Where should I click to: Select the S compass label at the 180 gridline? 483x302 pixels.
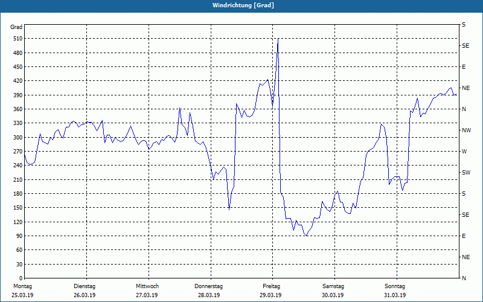tap(464, 194)
